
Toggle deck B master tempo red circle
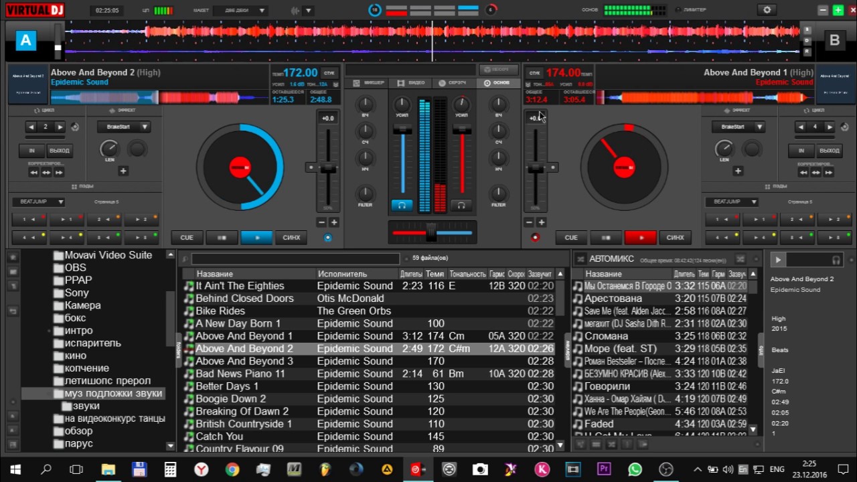(x=535, y=238)
